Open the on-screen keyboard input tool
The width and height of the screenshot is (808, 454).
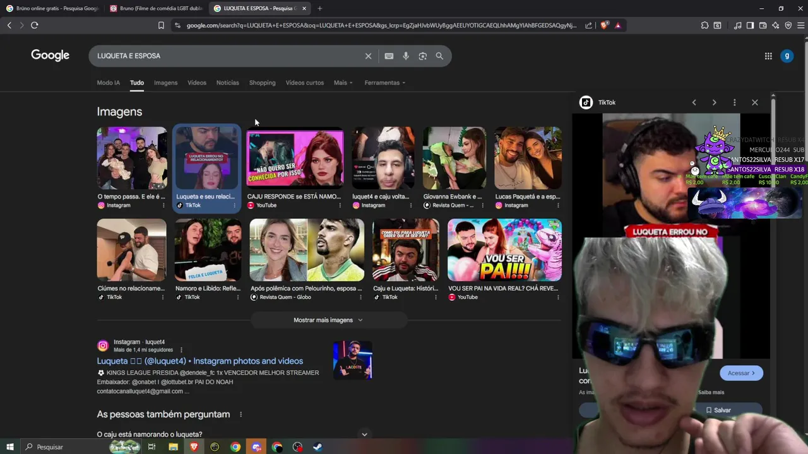click(x=389, y=56)
